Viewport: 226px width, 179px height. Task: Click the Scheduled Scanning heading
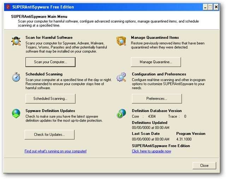point(44,74)
